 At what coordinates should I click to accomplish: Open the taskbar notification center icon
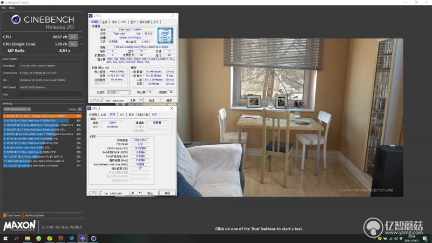coord(425,239)
